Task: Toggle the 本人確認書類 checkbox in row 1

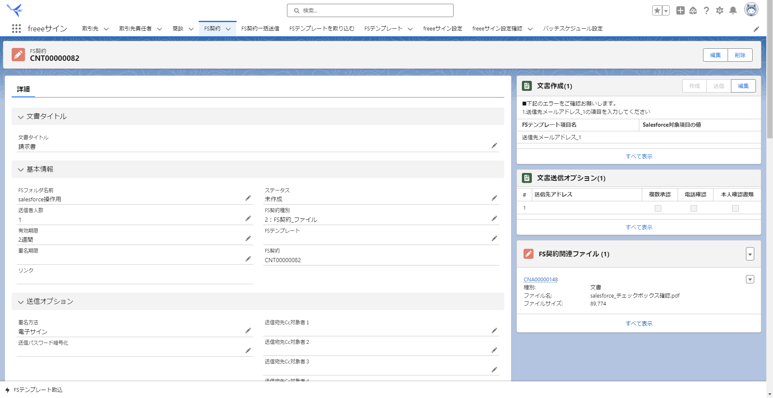Action: pos(736,208)
